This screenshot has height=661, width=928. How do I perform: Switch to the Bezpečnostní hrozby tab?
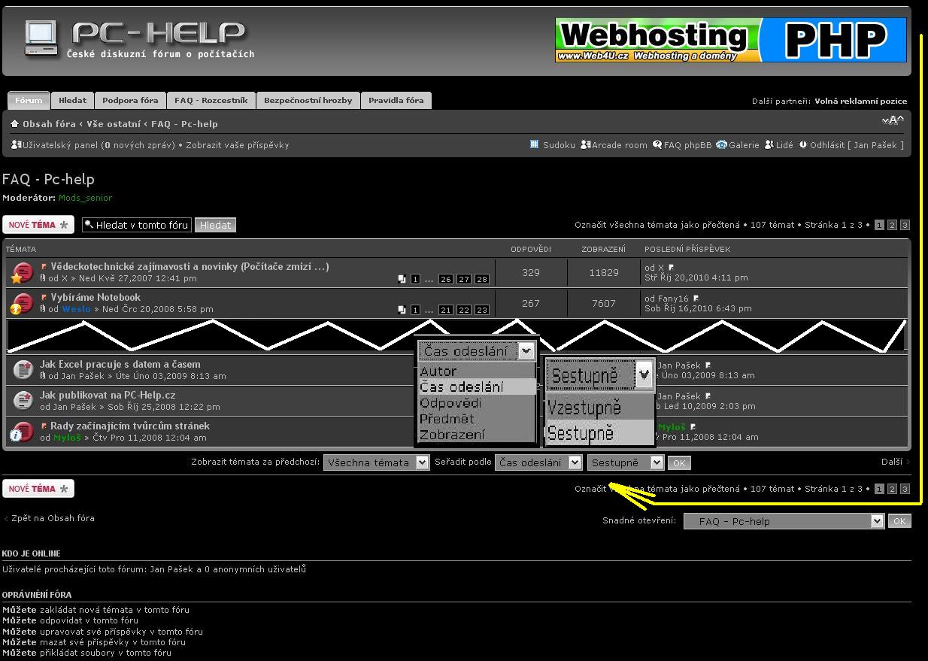pyautogui.click(x=308, y=101)
